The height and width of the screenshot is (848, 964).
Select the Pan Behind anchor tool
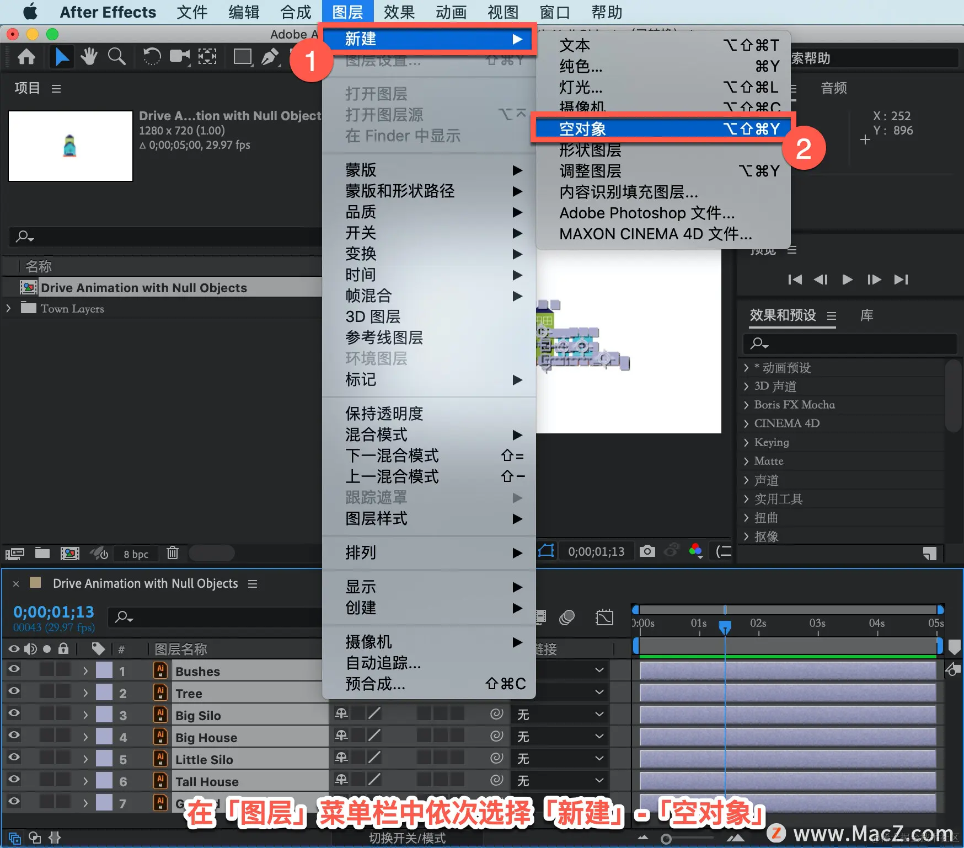point(207,56)
